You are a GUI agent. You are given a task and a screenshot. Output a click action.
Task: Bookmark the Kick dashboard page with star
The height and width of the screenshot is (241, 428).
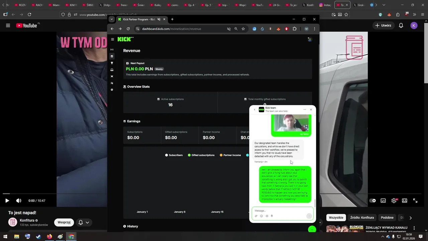point(243,29)
